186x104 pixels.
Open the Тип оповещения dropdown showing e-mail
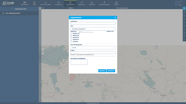coord(93,48)
